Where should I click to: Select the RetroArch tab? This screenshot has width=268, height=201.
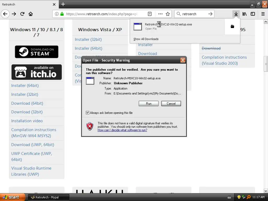coord(29,4)
